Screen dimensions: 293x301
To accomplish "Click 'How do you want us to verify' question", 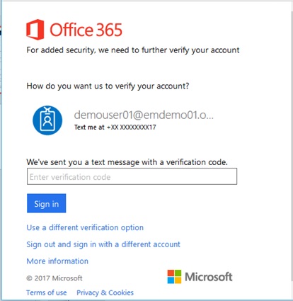I will pos(108,86).
